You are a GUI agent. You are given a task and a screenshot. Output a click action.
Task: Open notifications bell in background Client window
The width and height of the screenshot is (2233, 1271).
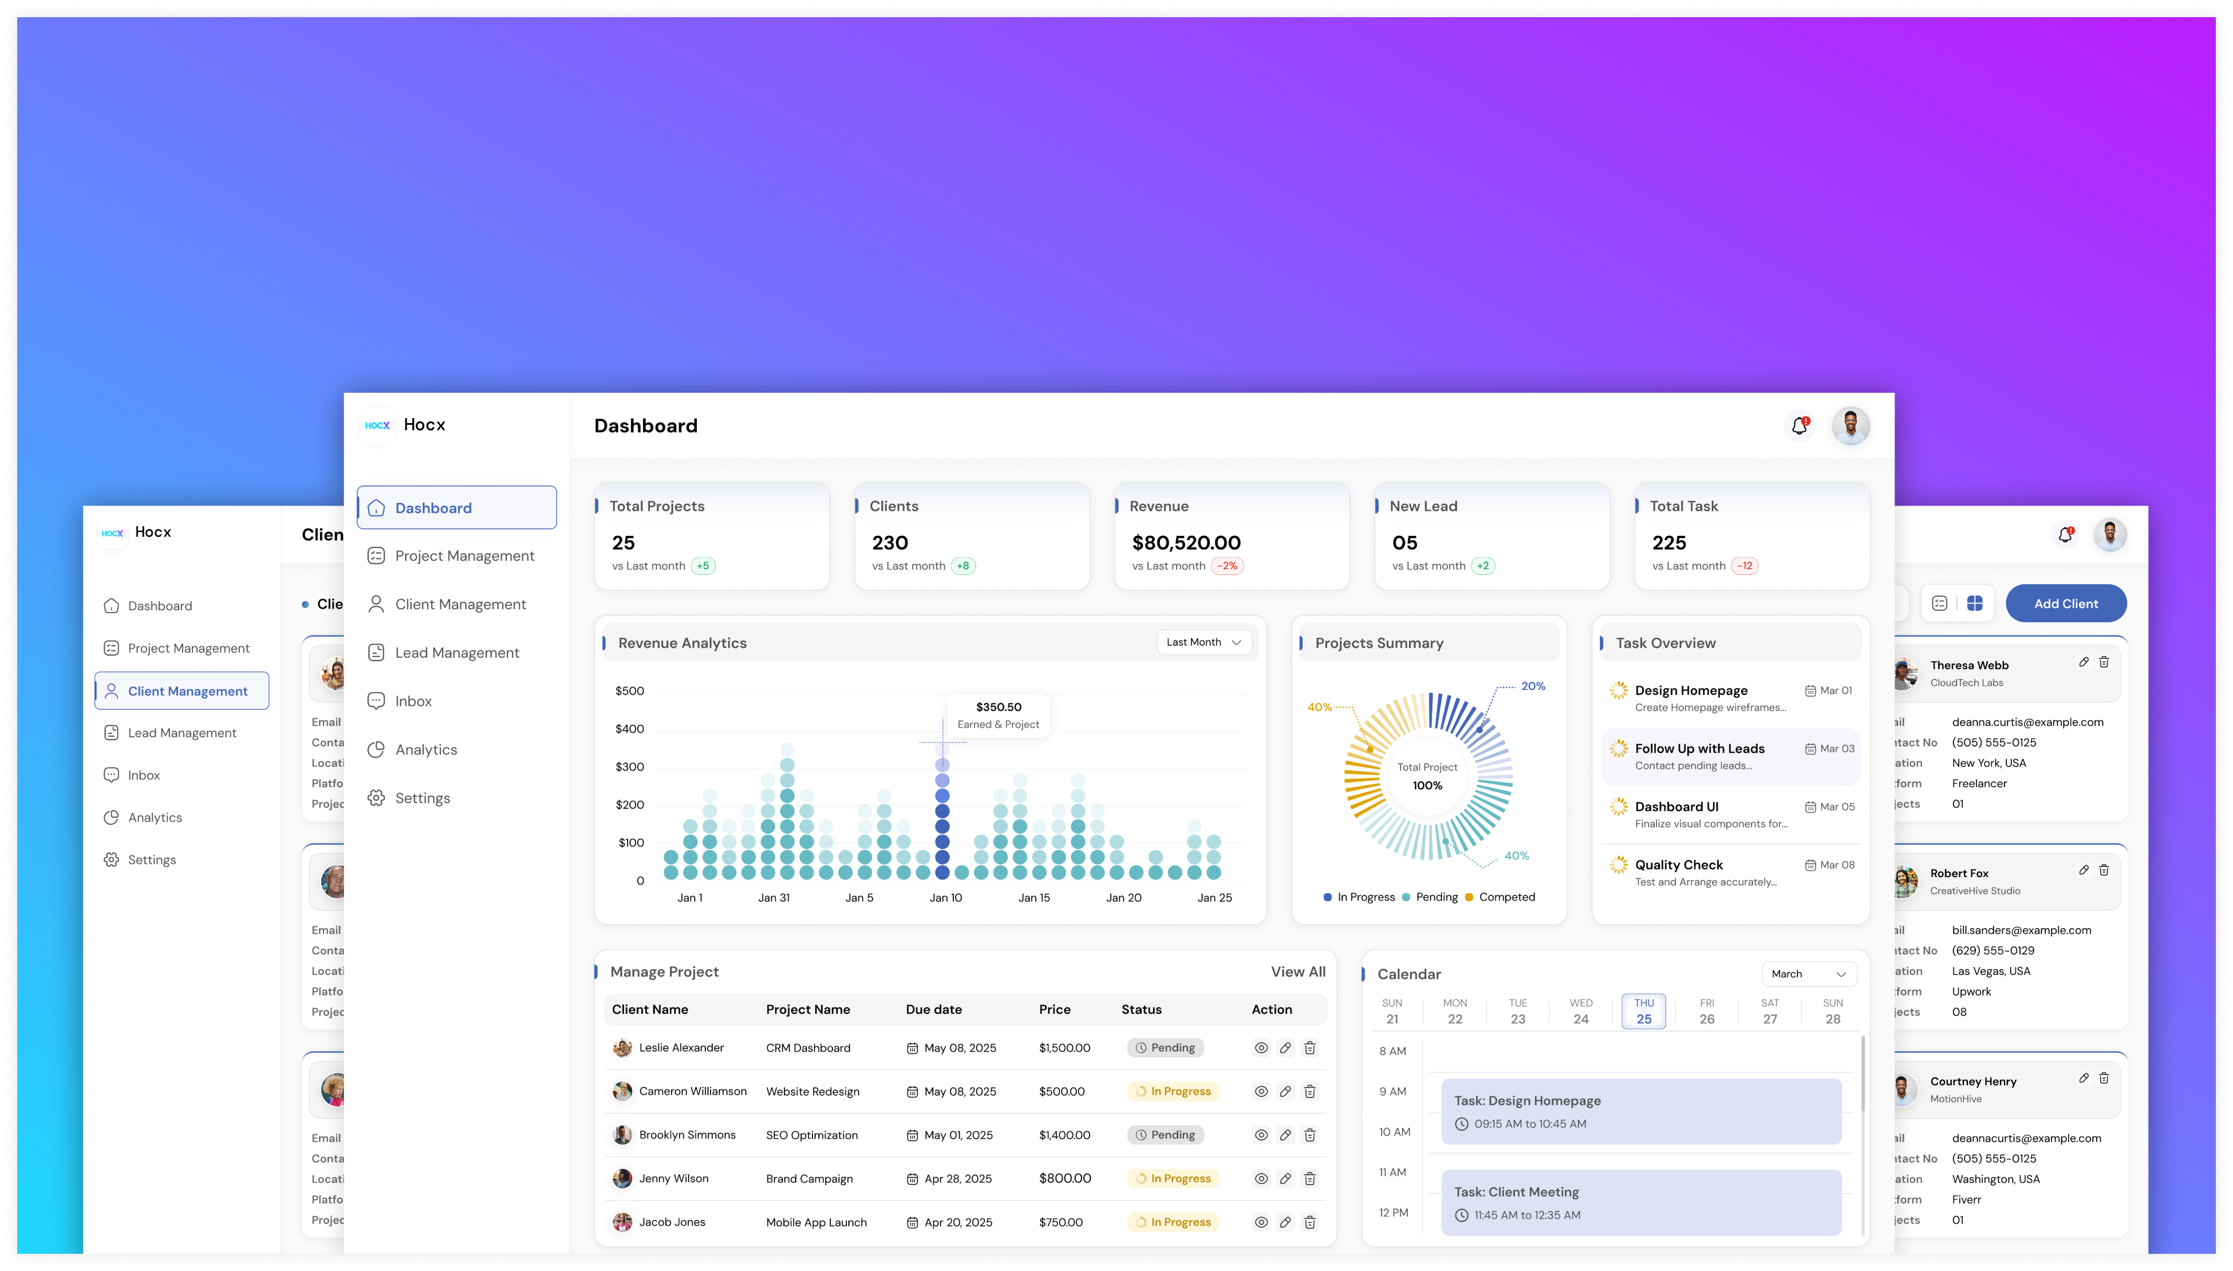pos(2065,535)
